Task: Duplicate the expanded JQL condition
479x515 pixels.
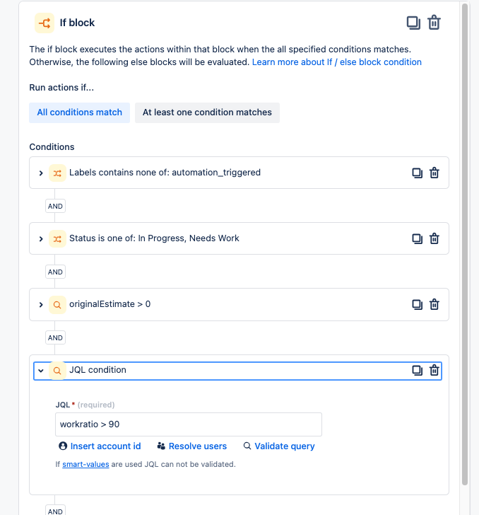Action: 417,370
